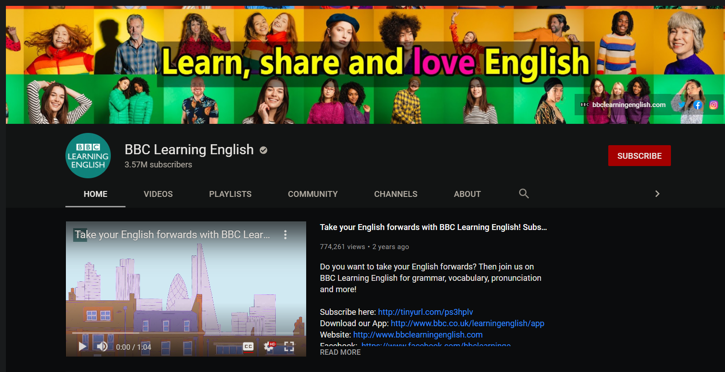This screenshot has height=372, width=725.
Task: Click the 0:00 / 1:04 time display
Action: tap(134, 347)
